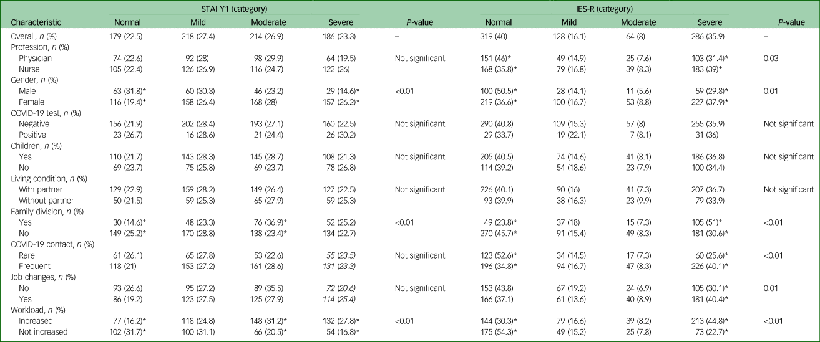This screenshot has width=820, height=342.
Task: Click the "Physician" row label
Action: pos(34,59)
